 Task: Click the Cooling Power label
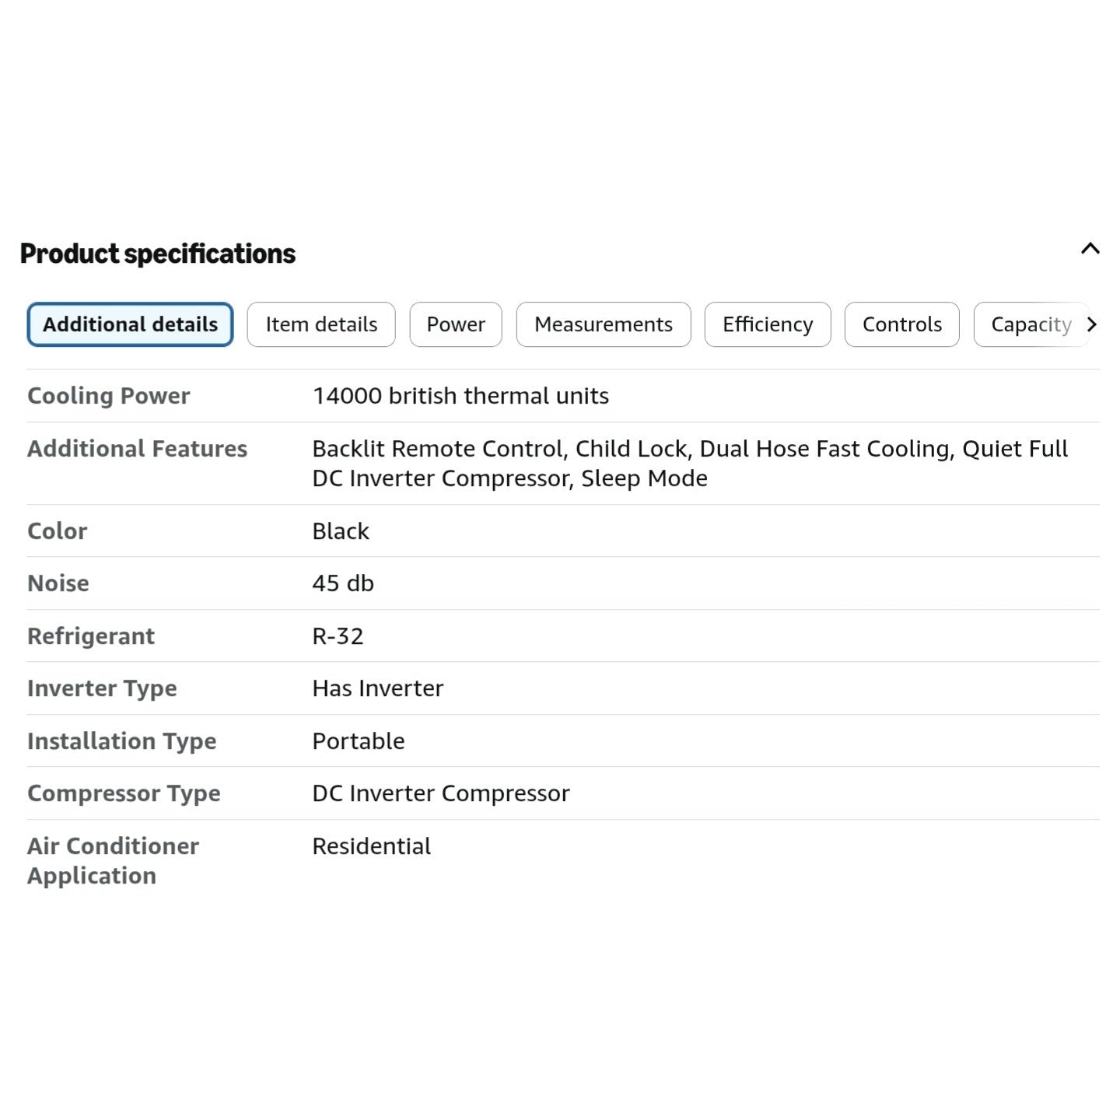pyautogui.click(x=109, y=396)
